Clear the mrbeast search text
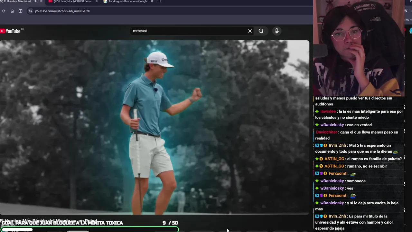The height and width of the screenshot is (232, 412). pyautogui.click(x=250, y=31)
